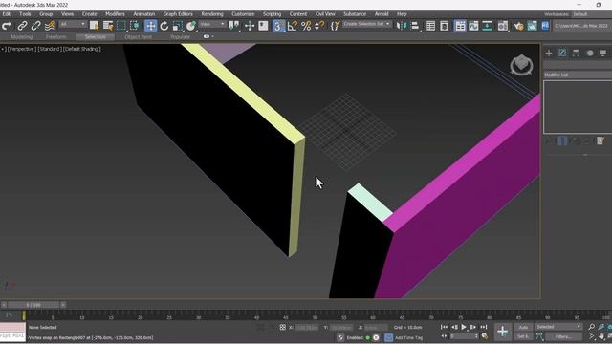Click the ribbon minimize toggle icon
Image resolution: width=612 pixels, height=344 pixels.
pos(208,36)
